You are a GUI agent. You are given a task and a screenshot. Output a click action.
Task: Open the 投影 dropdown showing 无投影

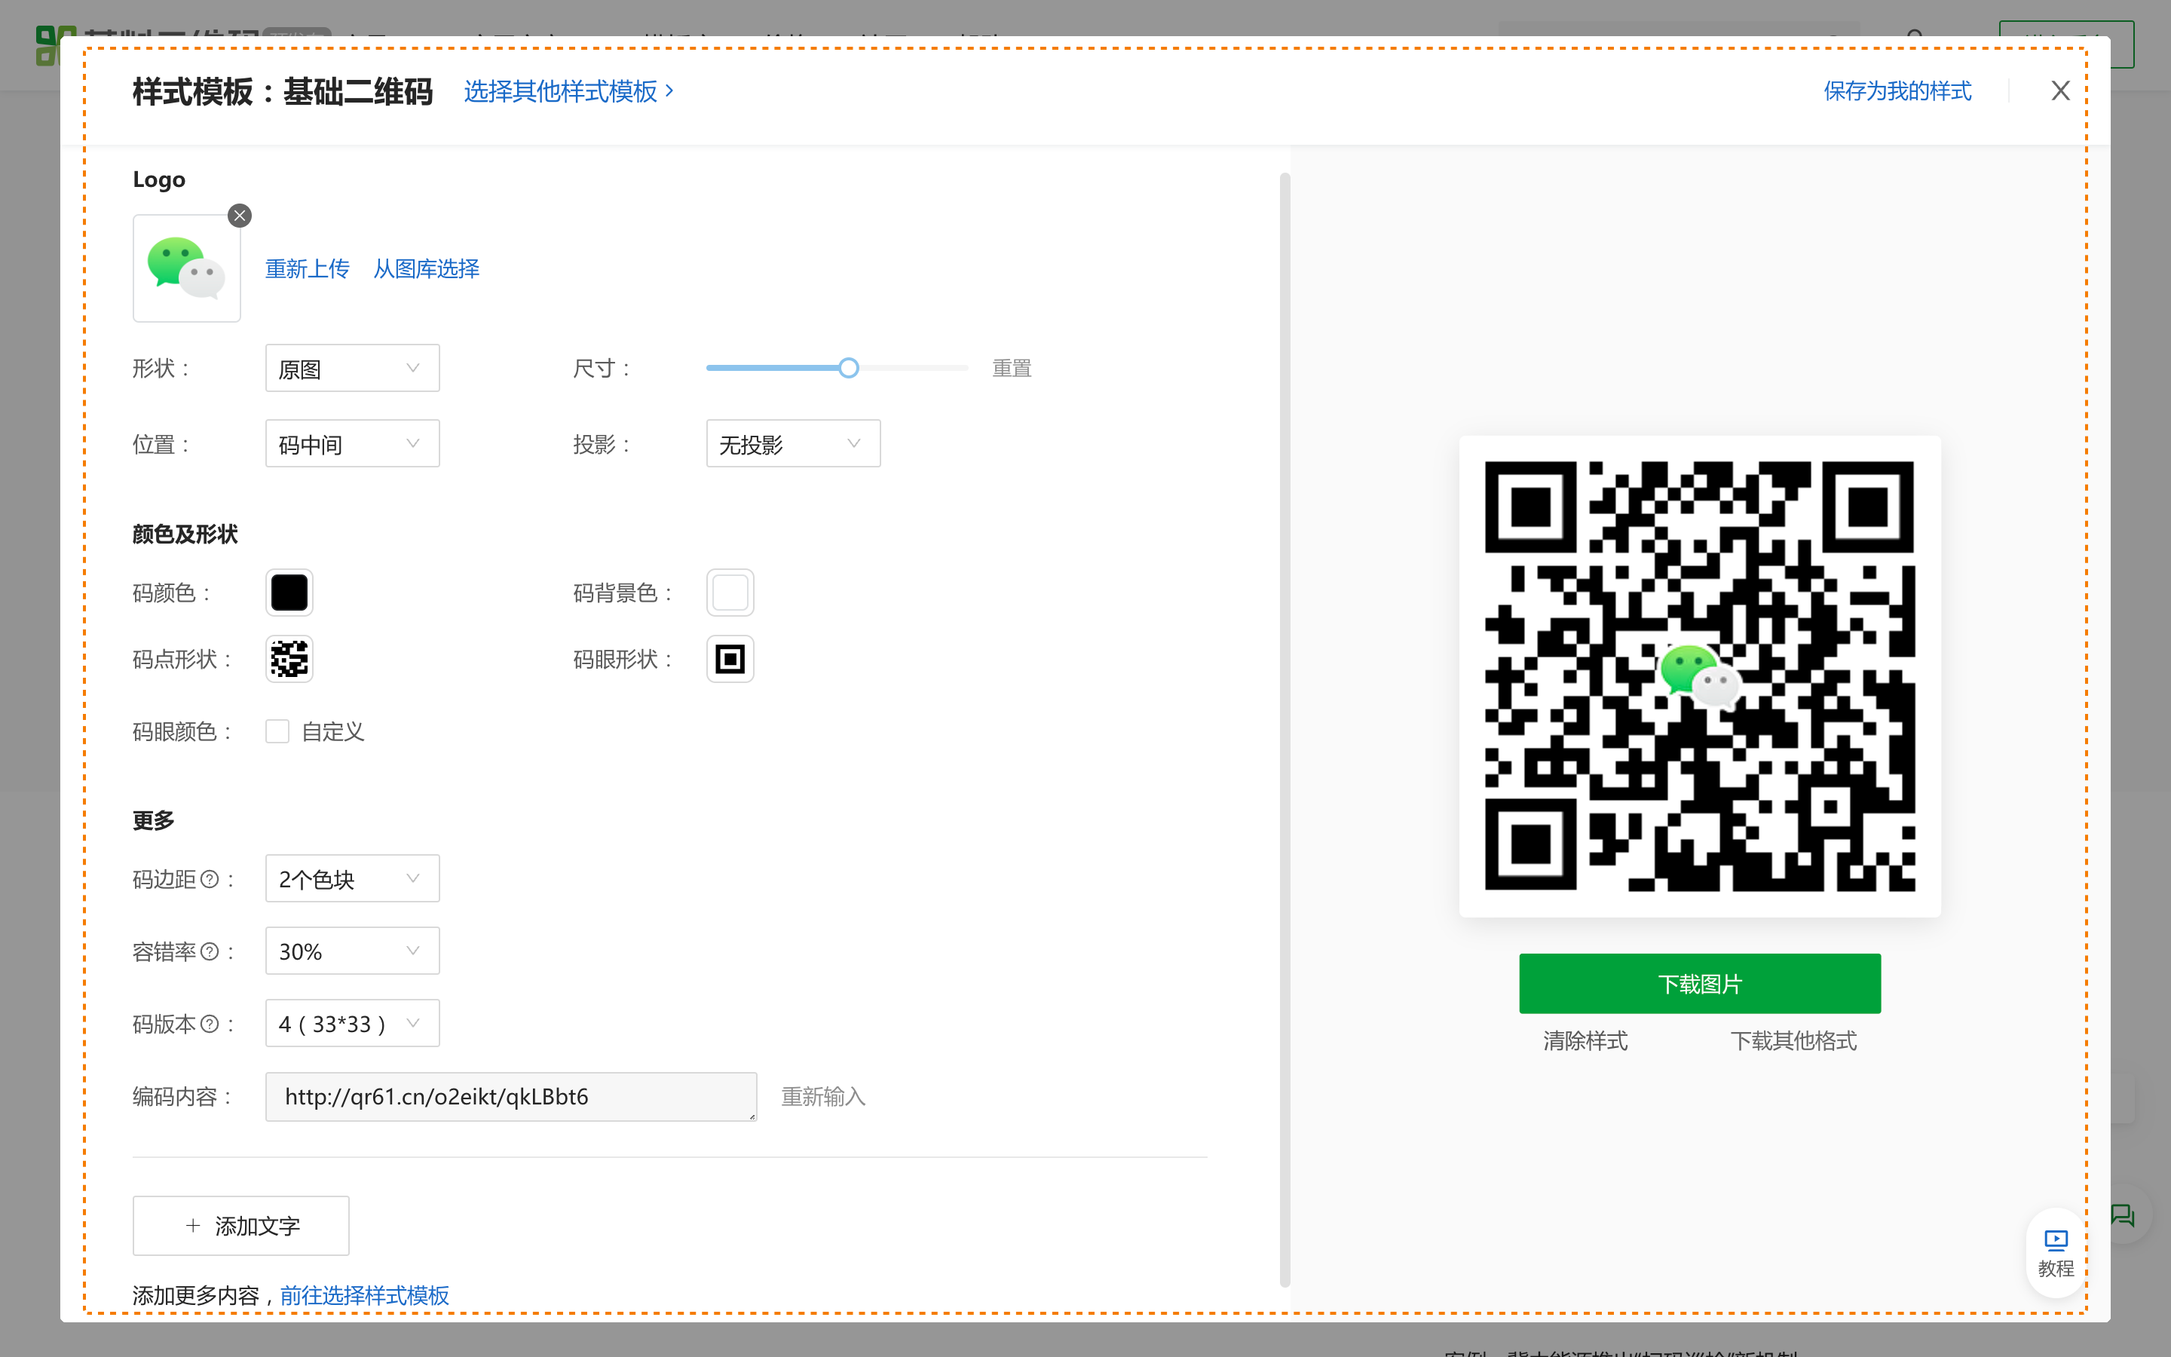tap(793, 443)
